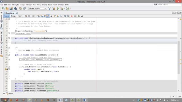Switch to the Design view
Viewport: 182px width, 102px height.
point(13,16)
